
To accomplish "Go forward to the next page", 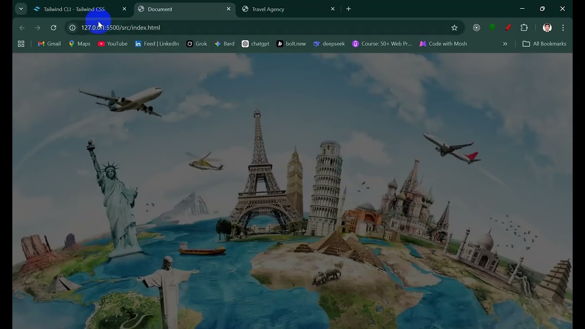I will coord(37,28).
